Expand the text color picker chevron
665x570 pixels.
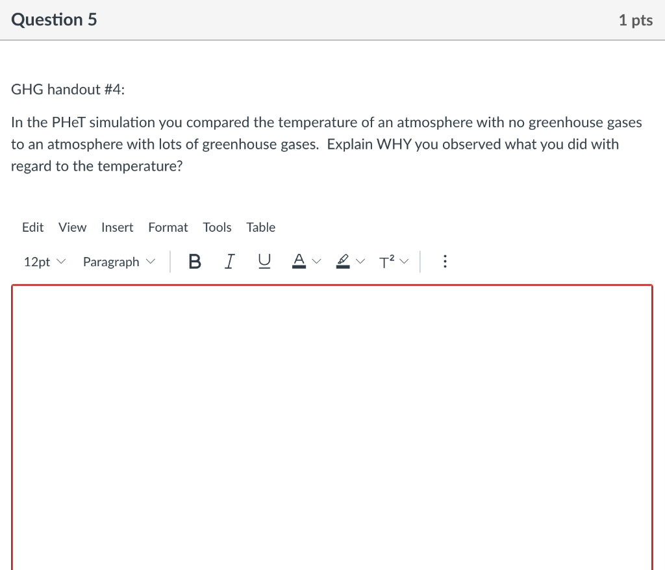[316, 261]
